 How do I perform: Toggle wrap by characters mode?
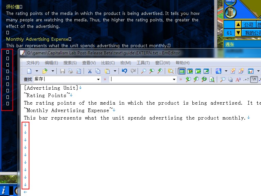(190, 71)
